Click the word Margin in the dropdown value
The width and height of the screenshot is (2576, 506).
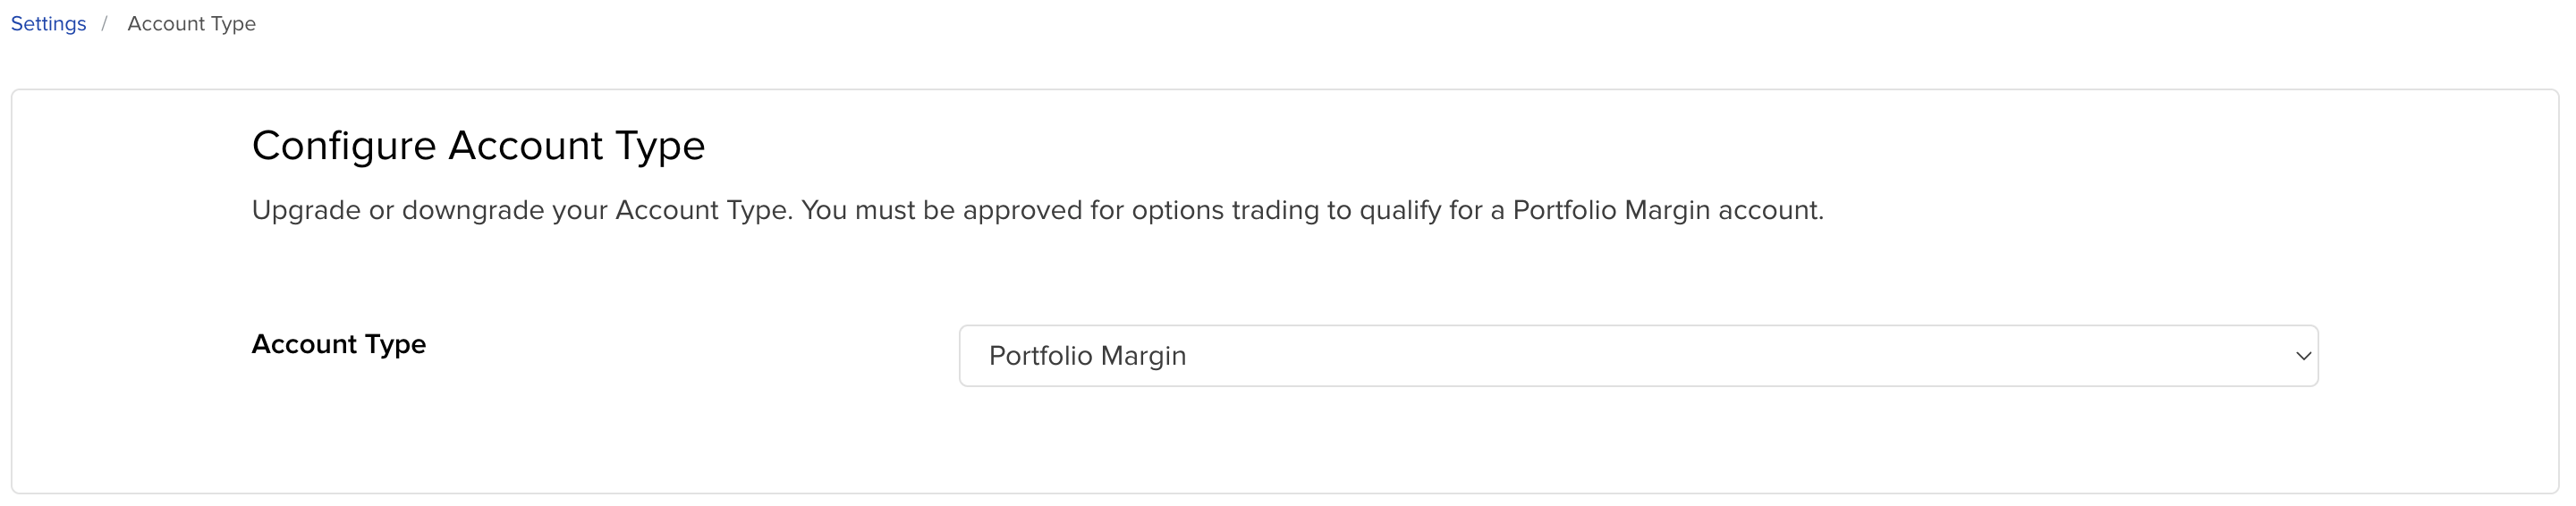coord(1143,356)
